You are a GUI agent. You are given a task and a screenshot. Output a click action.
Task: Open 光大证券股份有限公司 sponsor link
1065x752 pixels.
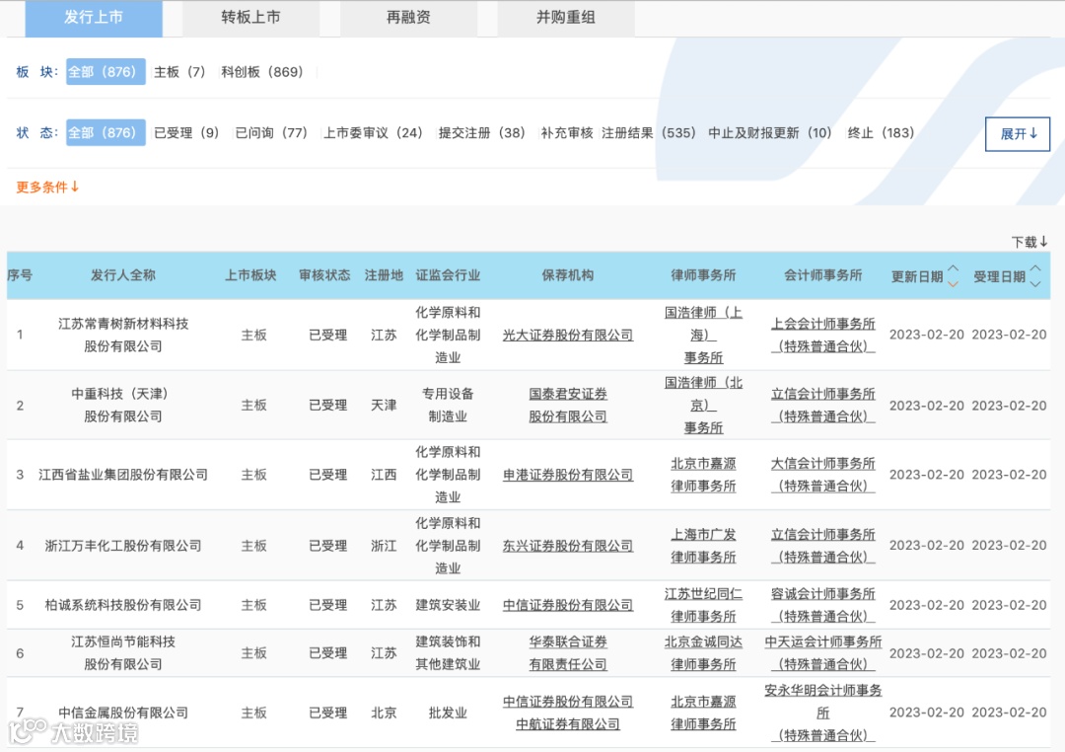point(568,335)
